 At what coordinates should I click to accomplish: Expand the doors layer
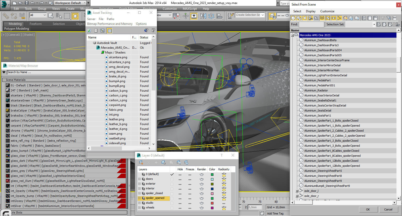tap(139, 179)
